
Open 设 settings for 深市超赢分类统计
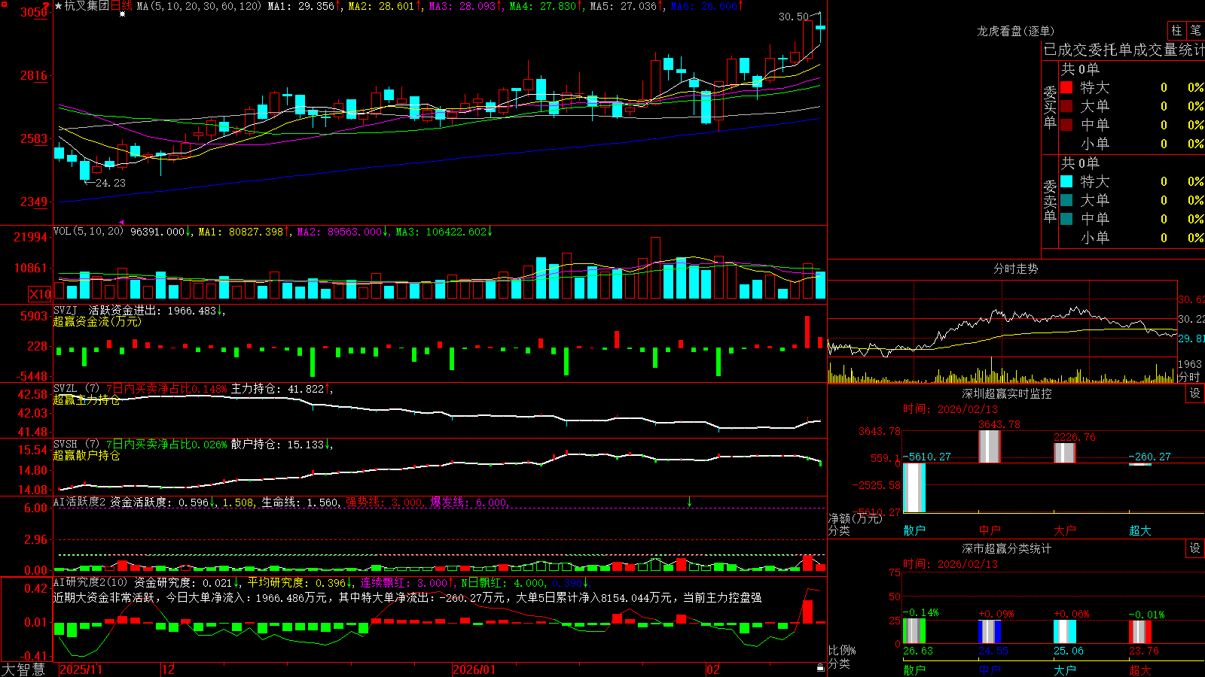pos(1195,548)
